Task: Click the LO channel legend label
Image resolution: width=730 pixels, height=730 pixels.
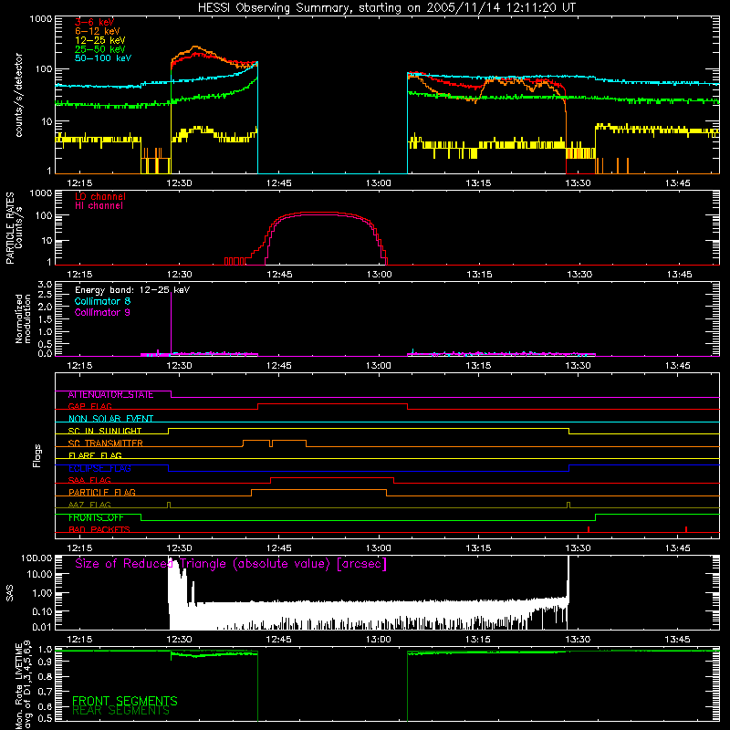Action: pos(100,196)
